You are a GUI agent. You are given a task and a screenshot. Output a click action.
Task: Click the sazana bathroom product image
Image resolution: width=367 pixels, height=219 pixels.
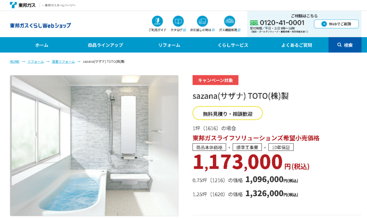(94, 146)
